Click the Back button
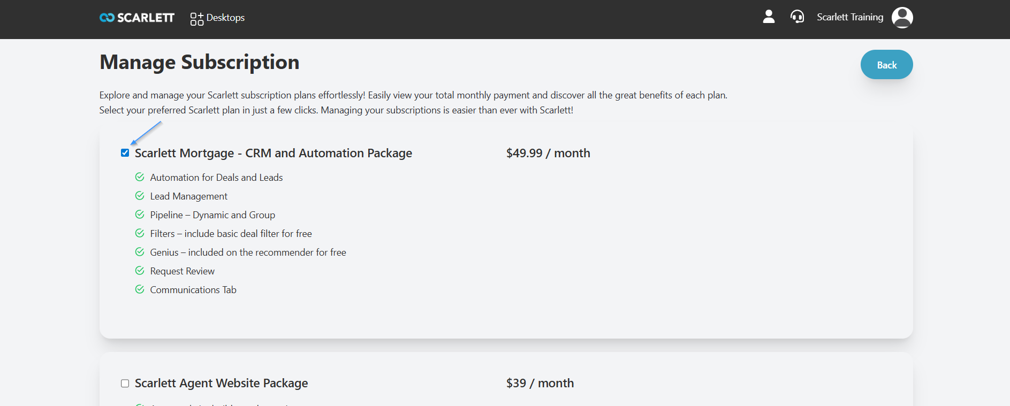 (x=886, y=65)
